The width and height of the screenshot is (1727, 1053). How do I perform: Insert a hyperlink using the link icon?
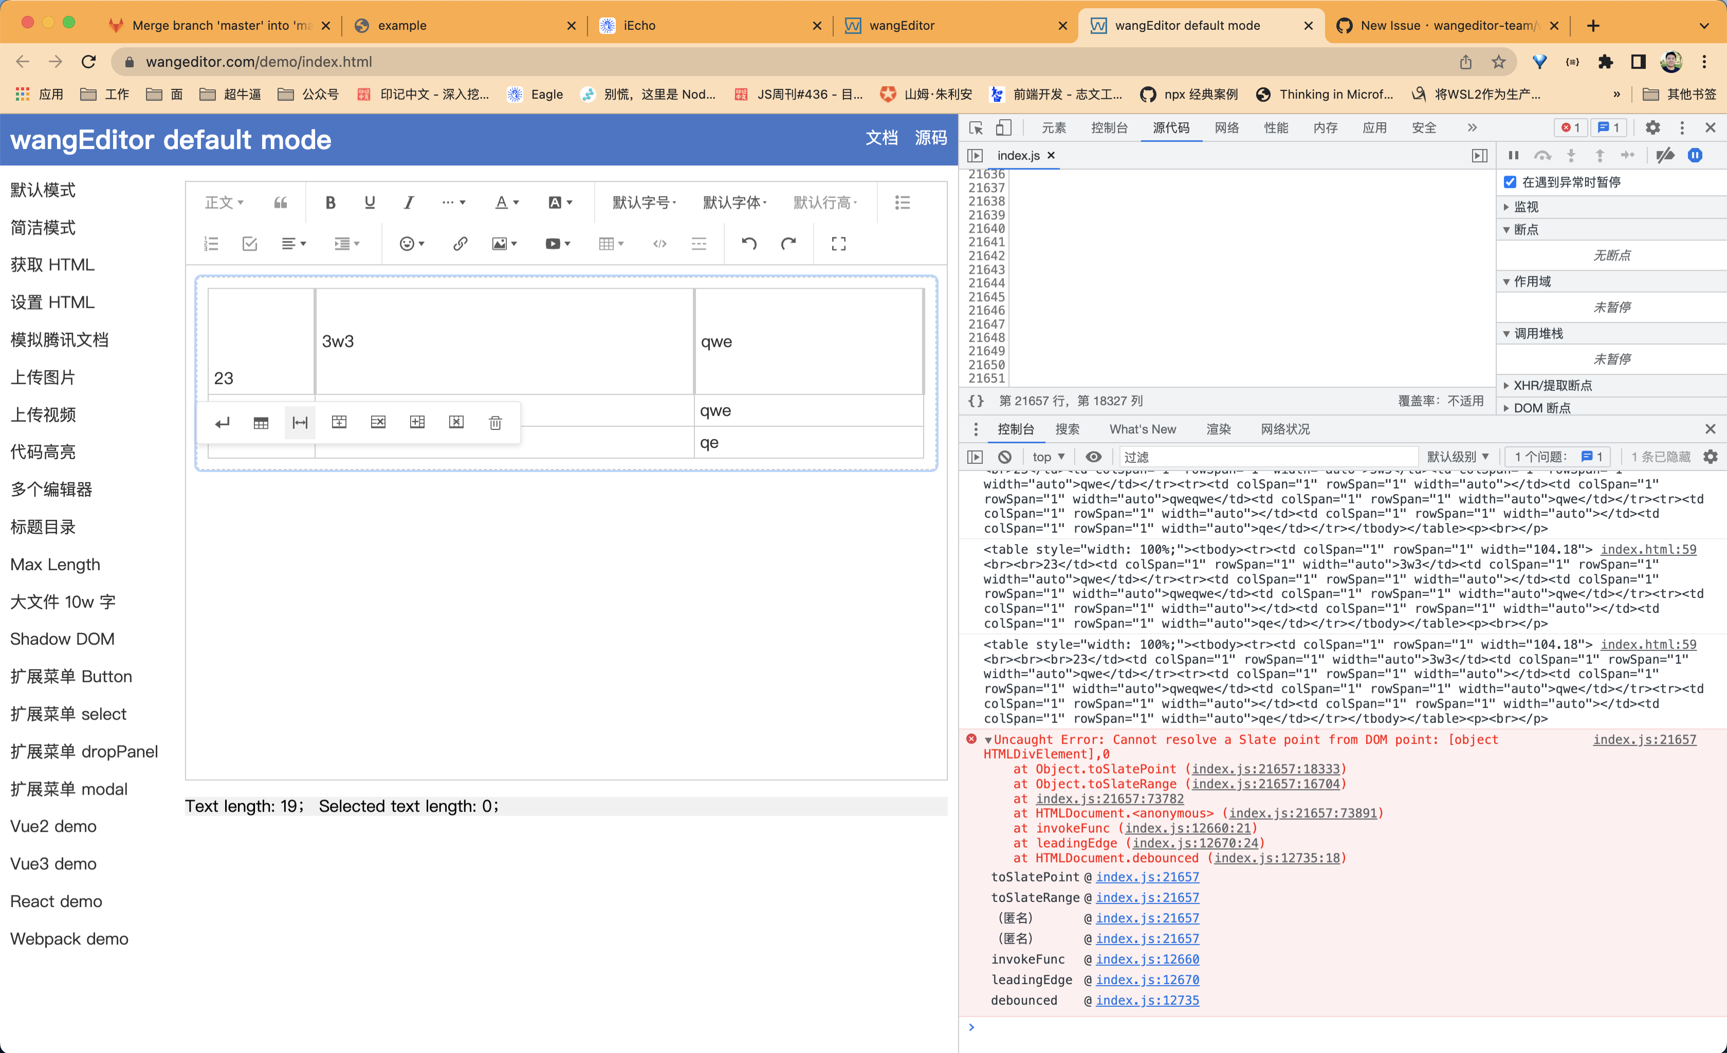point(460,244)
